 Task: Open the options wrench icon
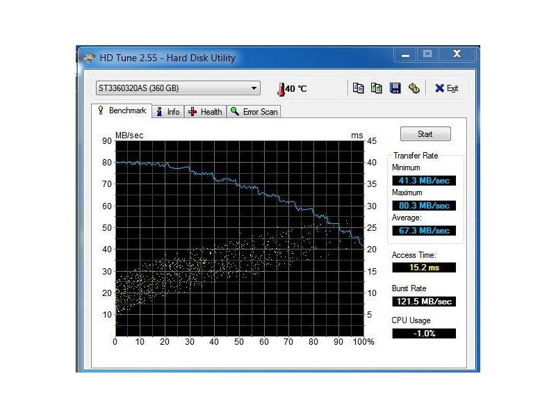(x=414, y=88)
